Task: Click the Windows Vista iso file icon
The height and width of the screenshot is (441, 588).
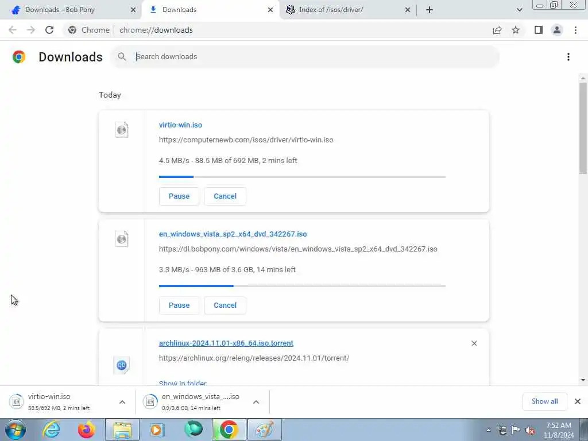Action: pyautogui.click(x=122, y=239)
